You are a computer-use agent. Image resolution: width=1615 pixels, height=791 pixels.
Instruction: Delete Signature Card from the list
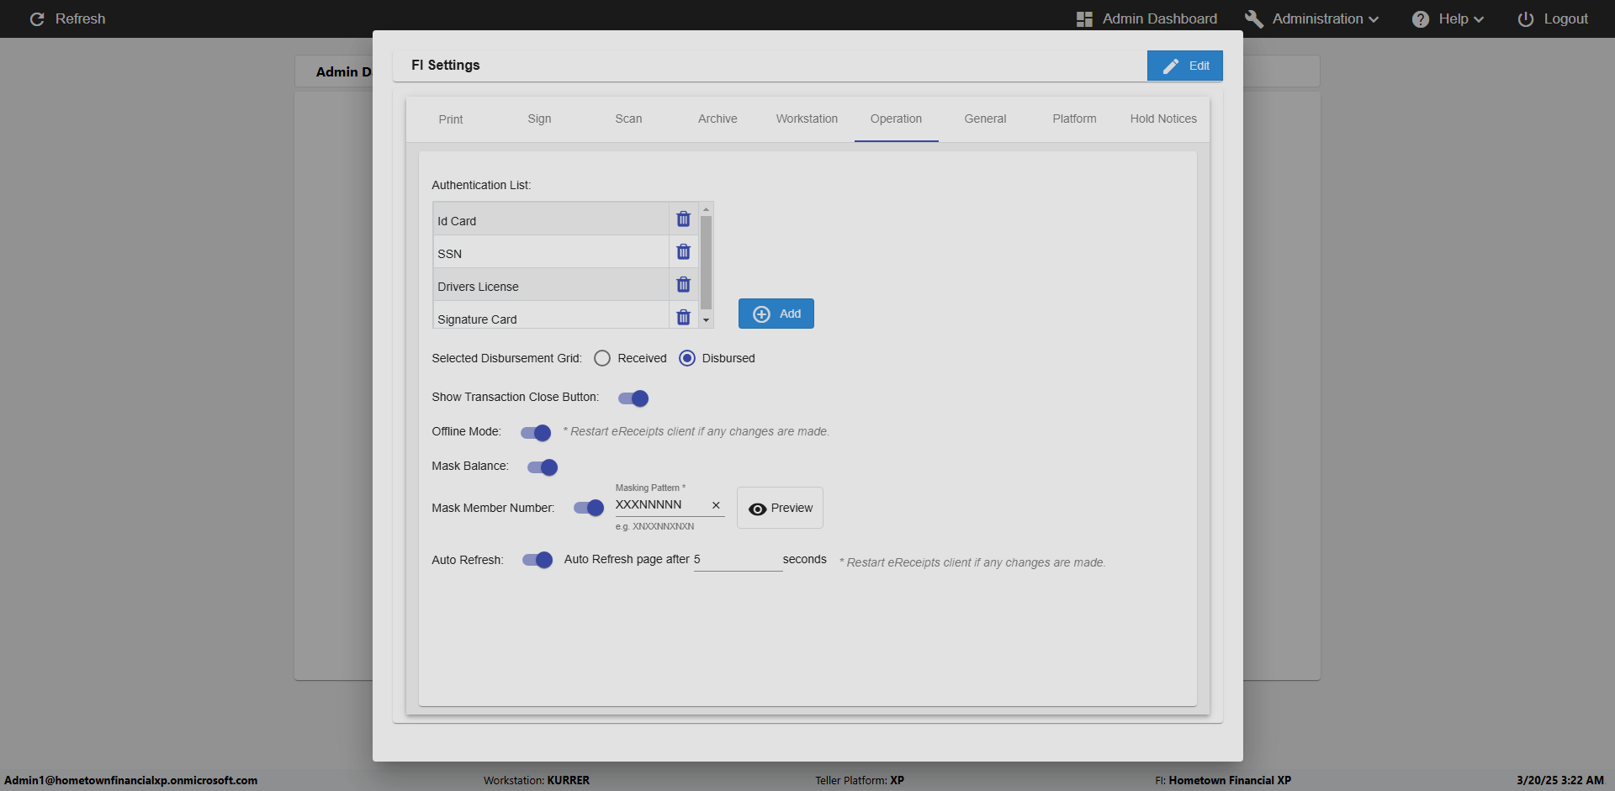[683, 317]
